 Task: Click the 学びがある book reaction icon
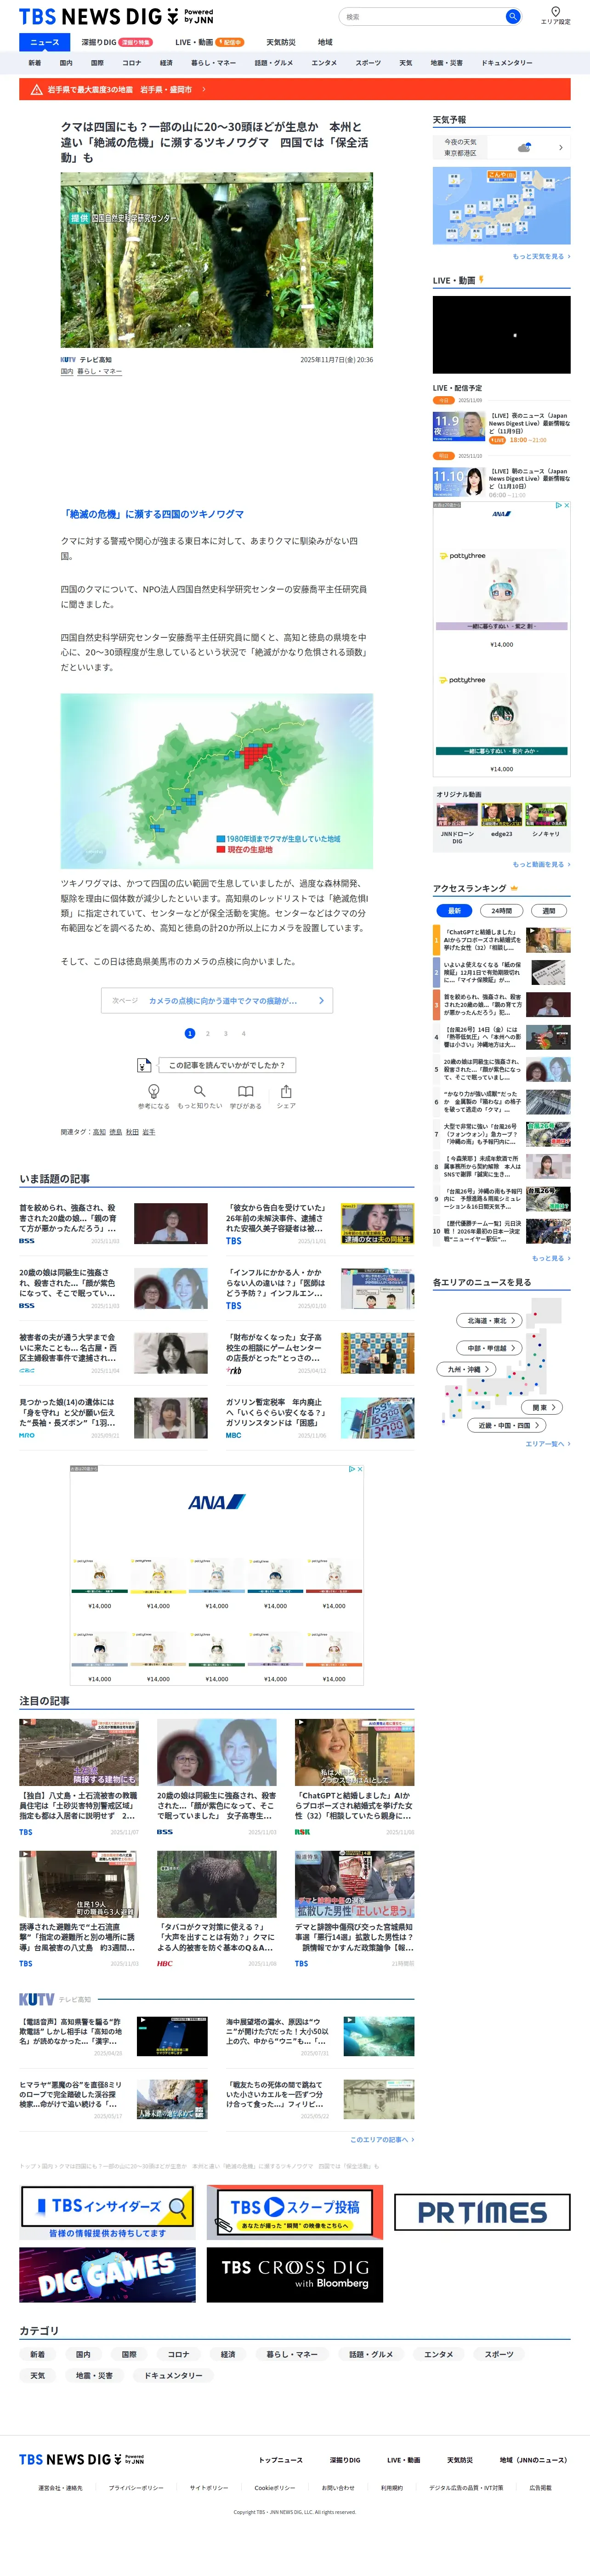click(245, 1091)
